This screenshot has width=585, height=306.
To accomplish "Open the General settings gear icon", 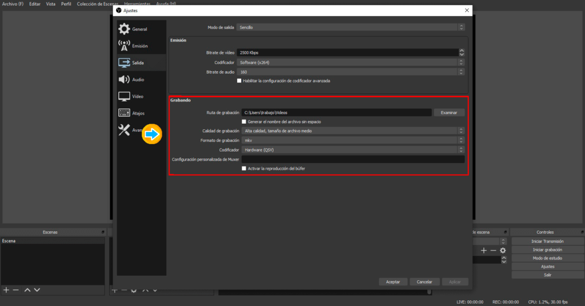I will [124, 29].
